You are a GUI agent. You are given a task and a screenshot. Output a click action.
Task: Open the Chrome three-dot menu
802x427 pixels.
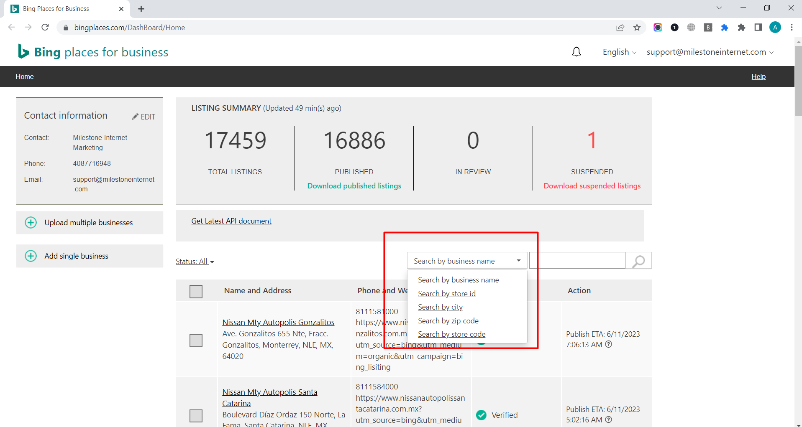tap(792, 28)
